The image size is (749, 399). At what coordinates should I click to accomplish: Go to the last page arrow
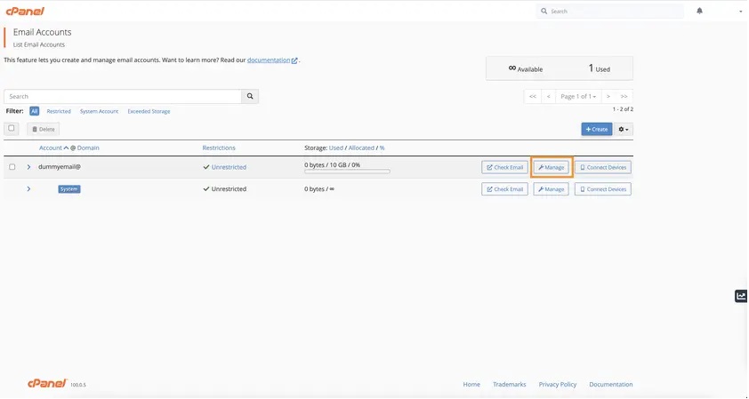(x=624, y=96)
